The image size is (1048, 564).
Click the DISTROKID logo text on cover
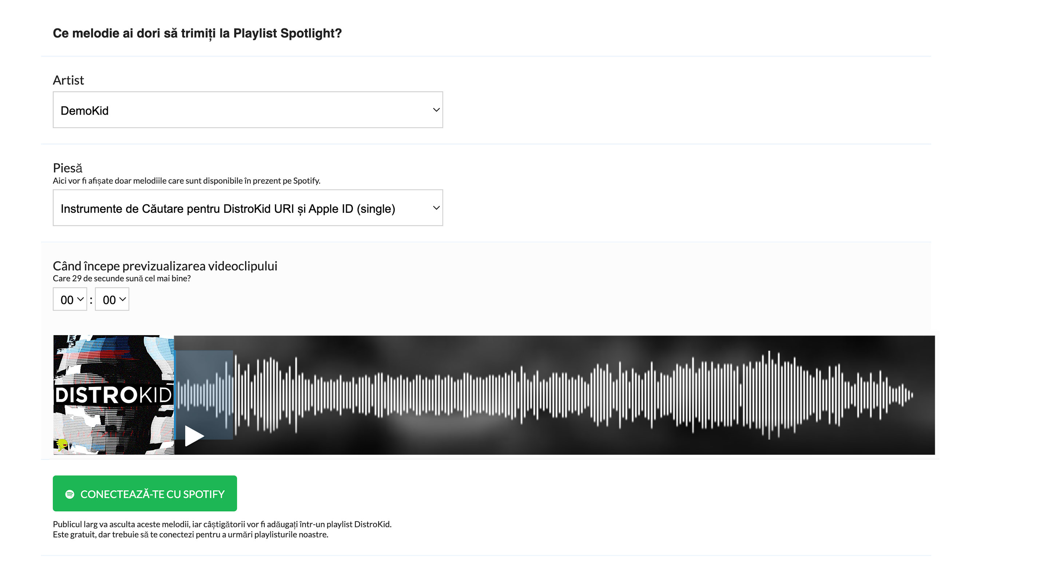coord(114,395)
